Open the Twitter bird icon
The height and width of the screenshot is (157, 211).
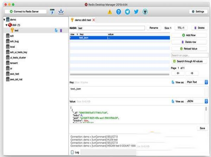point(136,12)
